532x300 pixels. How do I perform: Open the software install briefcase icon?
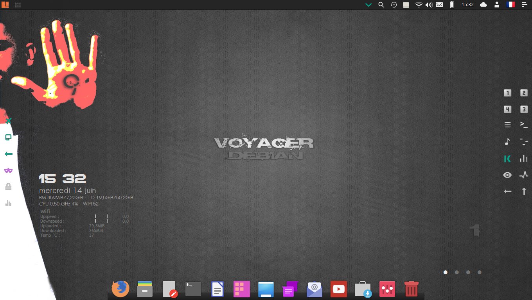(363, 289)
